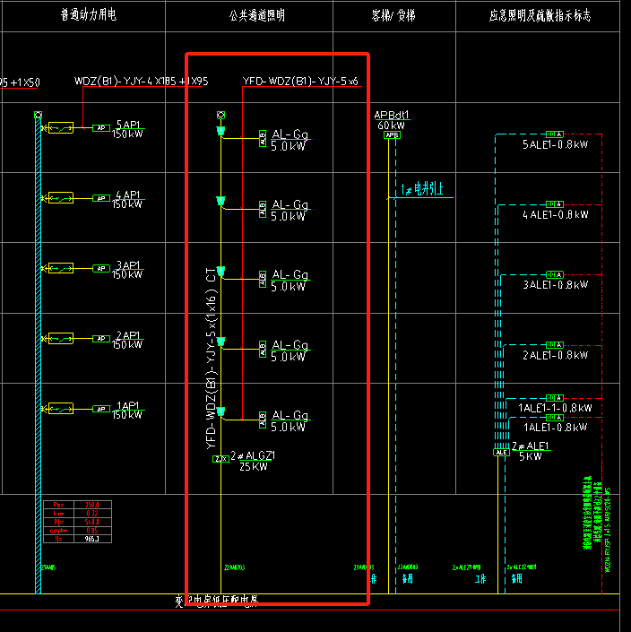
Task: Select the 应急照明及疏散指示标志 column header
Action: pyautogui.click(x=540, y=15)
